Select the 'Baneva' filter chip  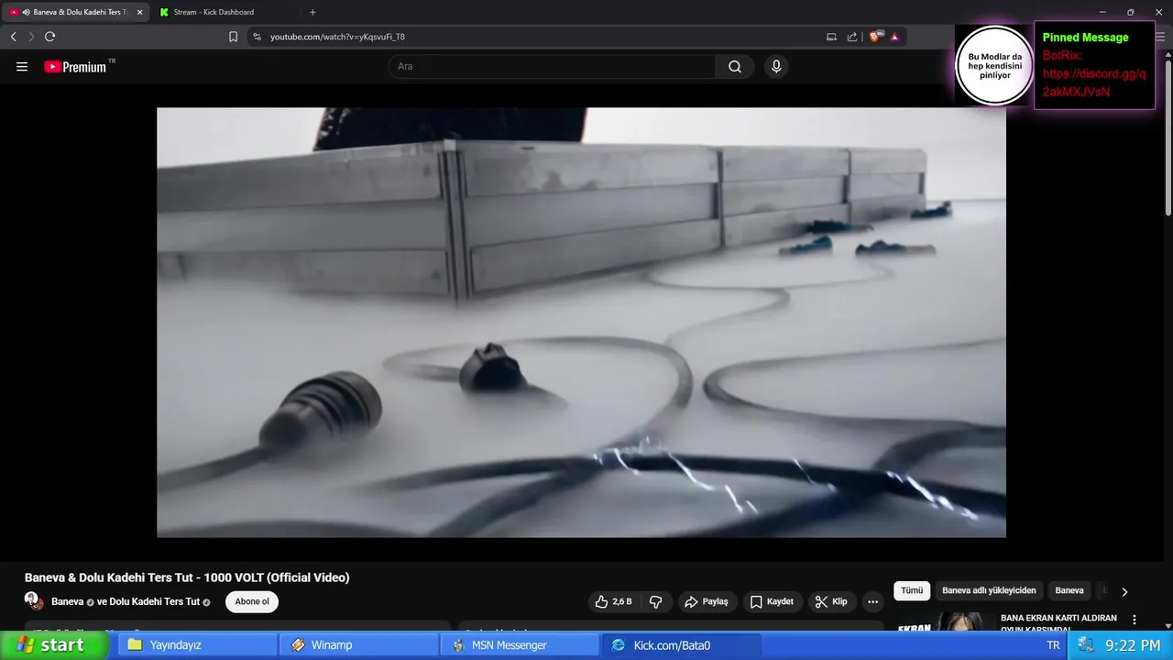point(1069,590)
